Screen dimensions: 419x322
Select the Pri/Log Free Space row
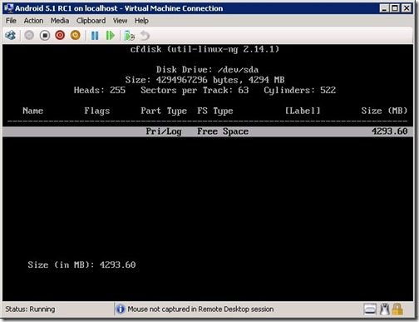[208, 131]
